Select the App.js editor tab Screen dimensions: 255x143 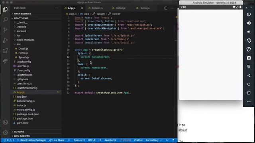coord(72,8)
